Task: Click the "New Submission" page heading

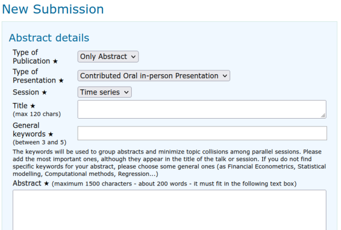Action: (53, 10)
